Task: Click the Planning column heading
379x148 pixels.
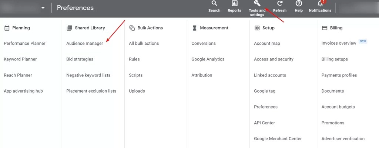Action: pyautogui.click(x=21, y=28)
